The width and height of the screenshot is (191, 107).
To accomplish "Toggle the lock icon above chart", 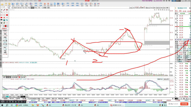I will coord(164,10).
